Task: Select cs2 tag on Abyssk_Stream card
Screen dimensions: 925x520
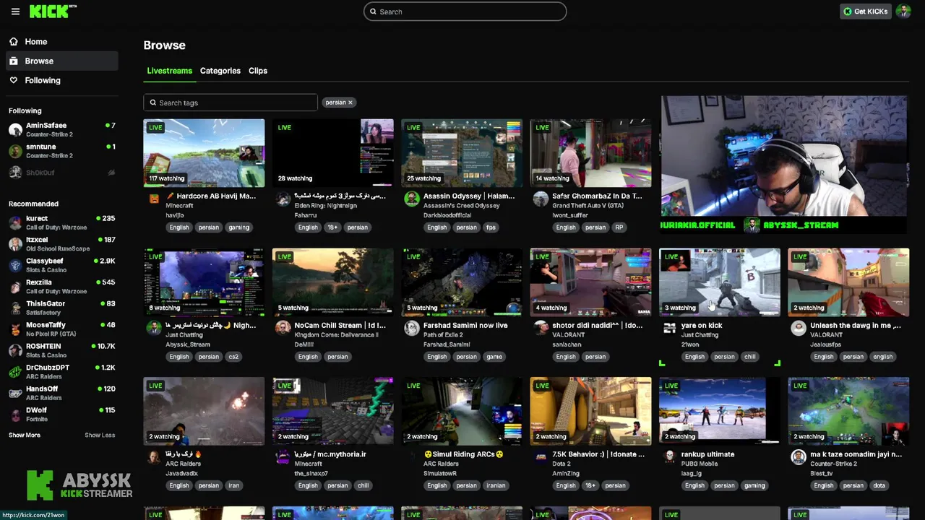Action: (x=233, y=357)
